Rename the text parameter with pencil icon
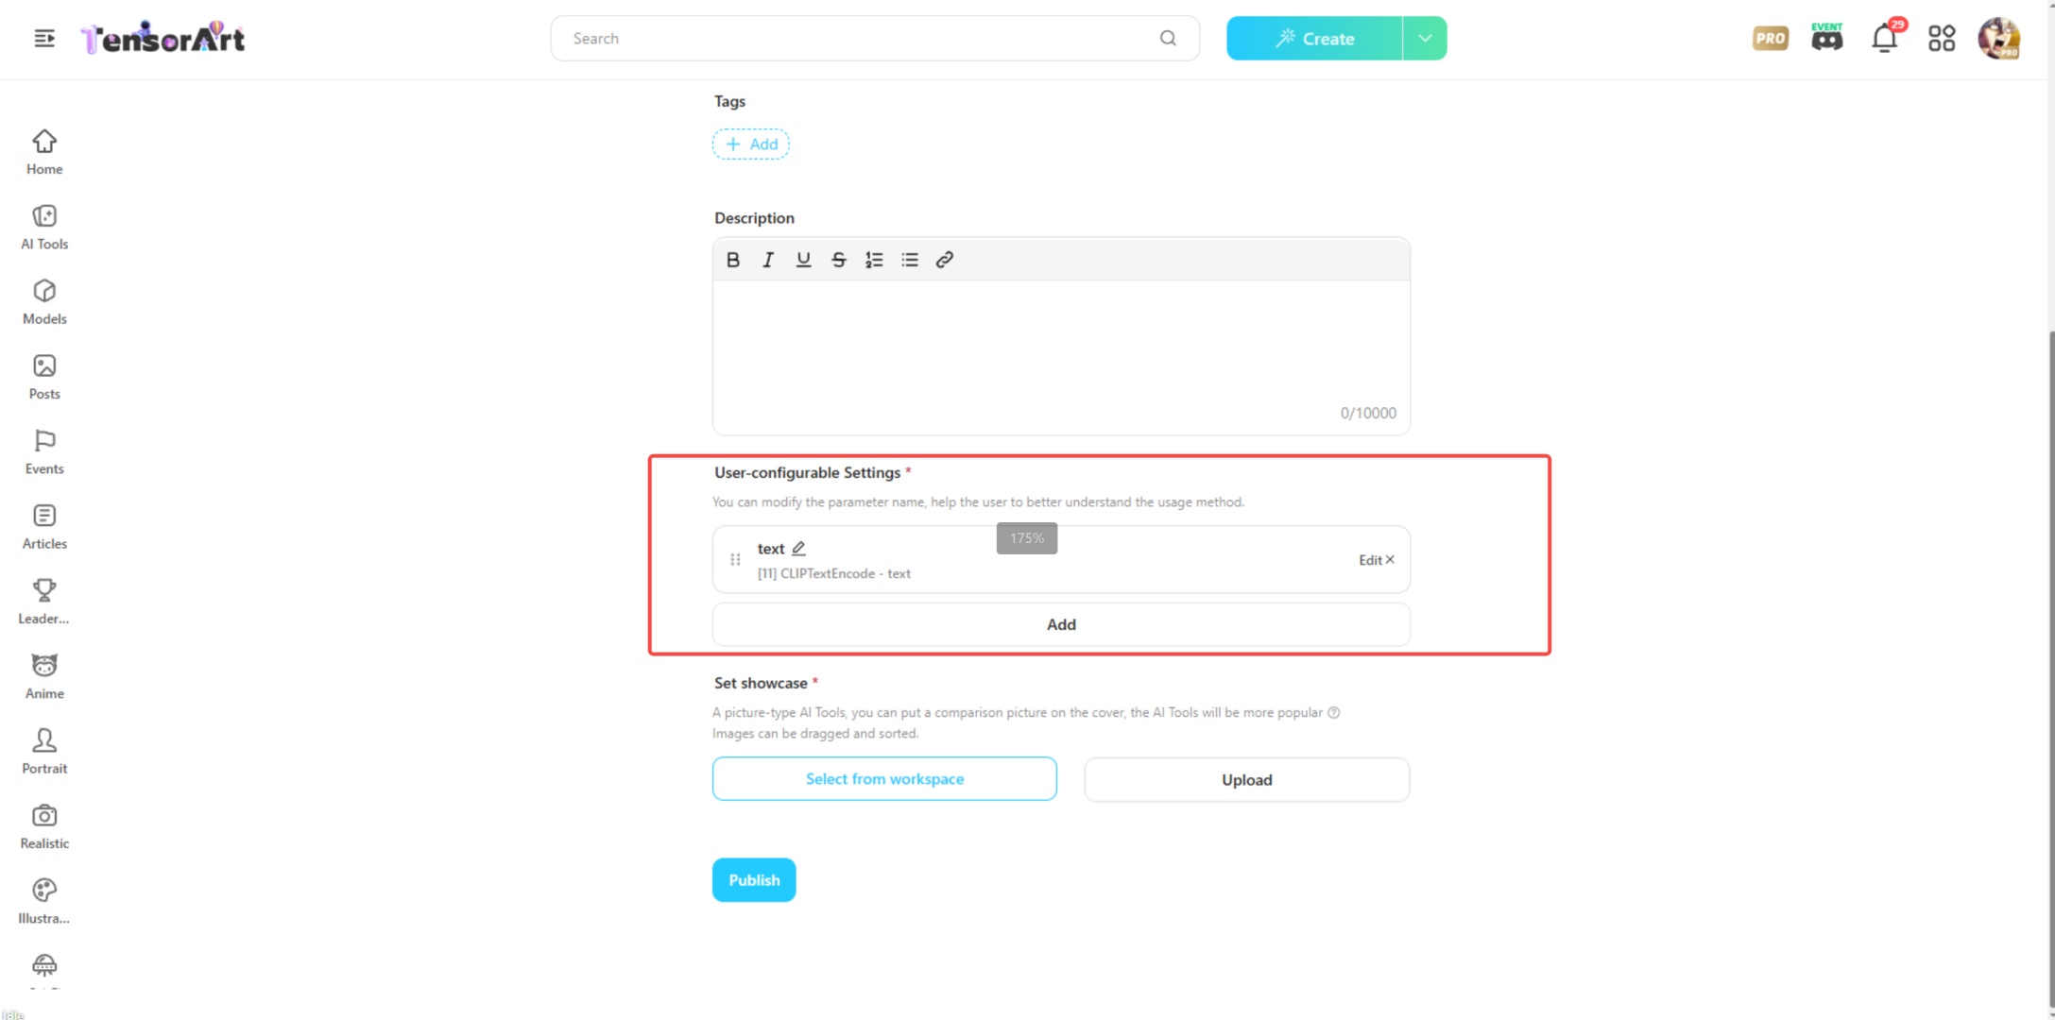Image resolution: width=2055 pixels, height=1020 pixels. click(799, 548)
